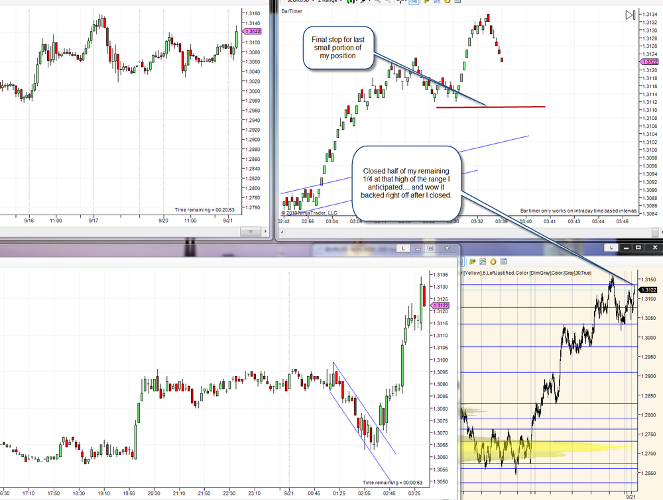Click pink 1.3122 price marker in bottom-left chart

click(440, 305)
